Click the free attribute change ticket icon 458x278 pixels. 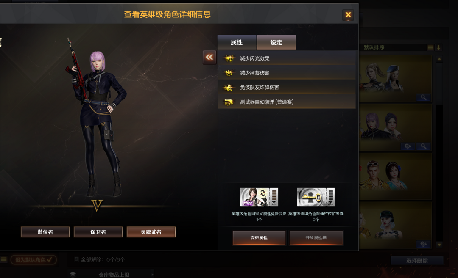pyautogui.click(x=259, y=197)
